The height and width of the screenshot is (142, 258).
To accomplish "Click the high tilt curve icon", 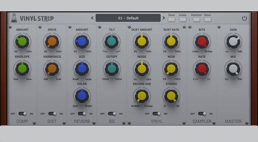I will point(118,52).
